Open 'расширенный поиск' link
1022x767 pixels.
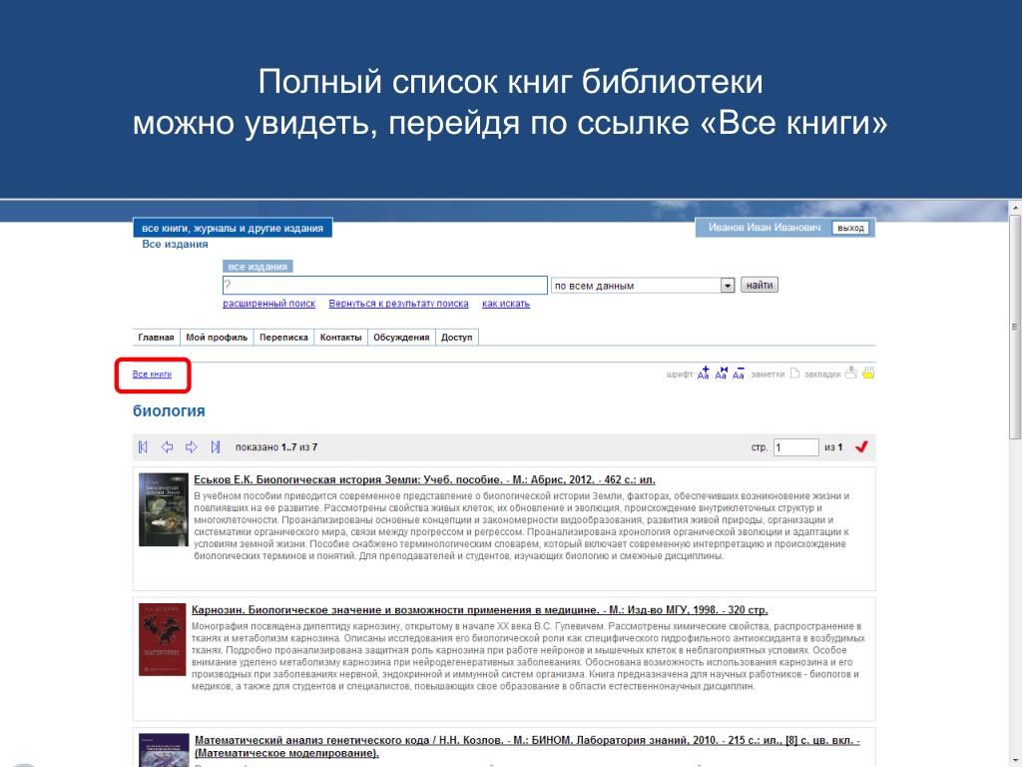(x=269, y=304)
